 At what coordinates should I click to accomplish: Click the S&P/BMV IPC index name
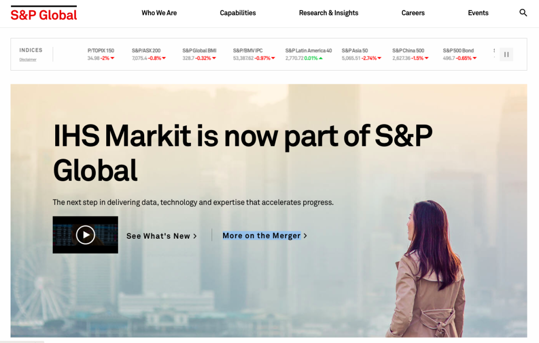[248, 51]
